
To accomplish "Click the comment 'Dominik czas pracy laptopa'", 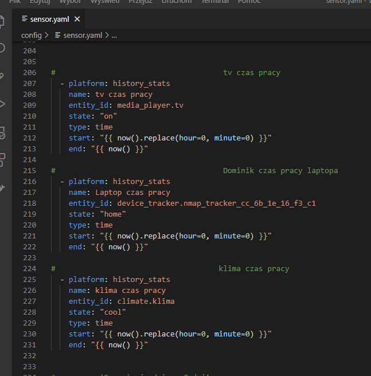I will [x=280, y=171].
